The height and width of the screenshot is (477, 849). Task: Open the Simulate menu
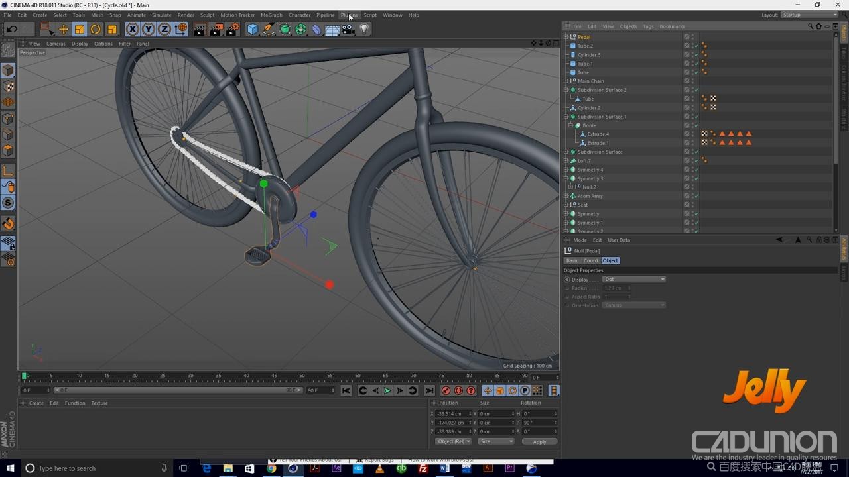162,15
